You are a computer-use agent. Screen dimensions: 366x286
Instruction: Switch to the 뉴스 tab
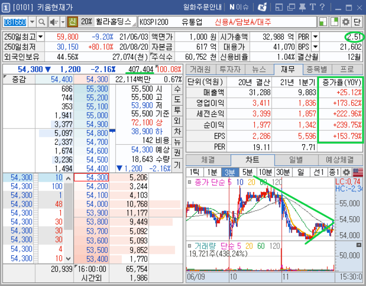(x=259, y=70)
